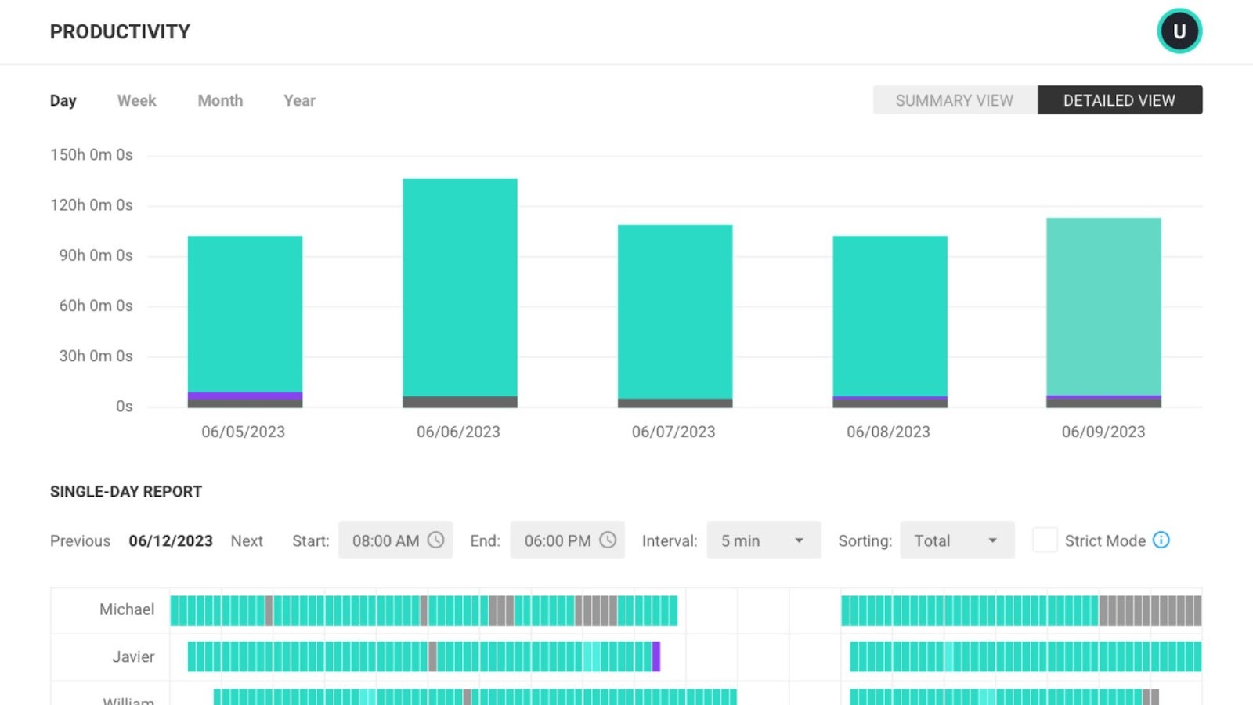The height and width of the screenshot is (705, 1253).
Task: Open the clock picker for the End time
Action: (608, 540)
